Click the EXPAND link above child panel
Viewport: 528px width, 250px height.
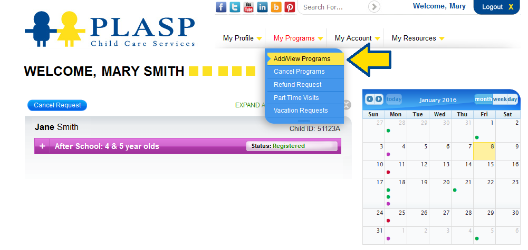point(250,105)
